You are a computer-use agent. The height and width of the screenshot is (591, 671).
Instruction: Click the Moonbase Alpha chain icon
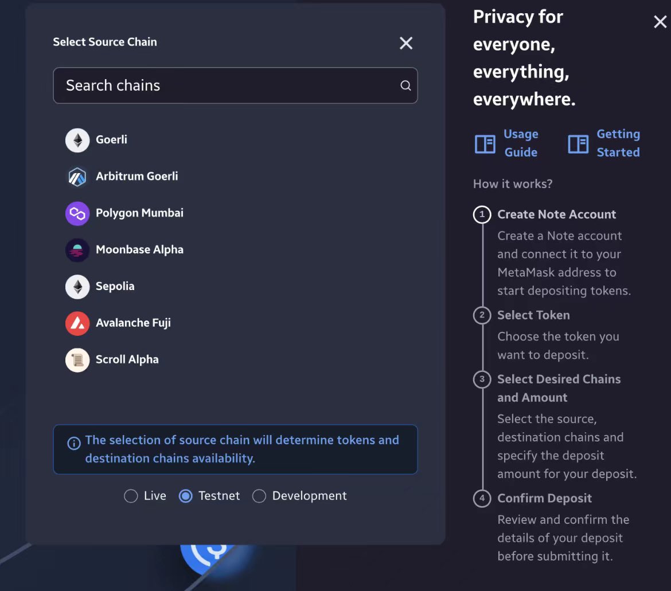tap(77, 250)
